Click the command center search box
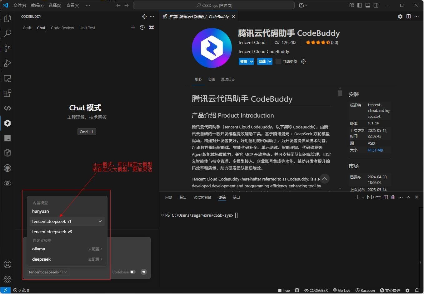Screen dimensions: 424x294 (x=214, y=5)
